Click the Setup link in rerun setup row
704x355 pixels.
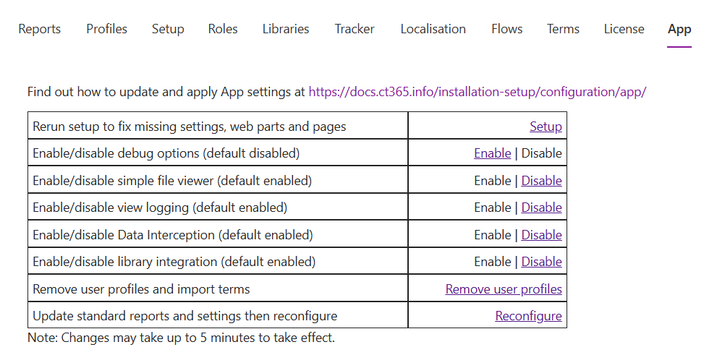(546, 127)
